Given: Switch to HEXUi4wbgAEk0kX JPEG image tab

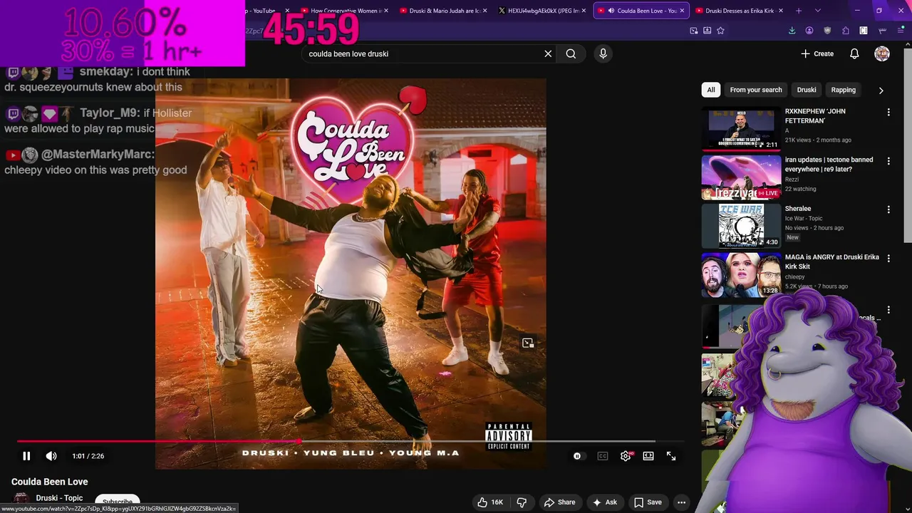Looking at the screenshot, I should 543,11.
